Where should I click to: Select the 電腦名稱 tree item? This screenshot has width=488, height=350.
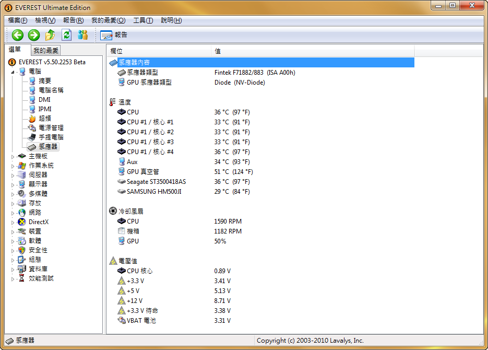tap(51, 90)
